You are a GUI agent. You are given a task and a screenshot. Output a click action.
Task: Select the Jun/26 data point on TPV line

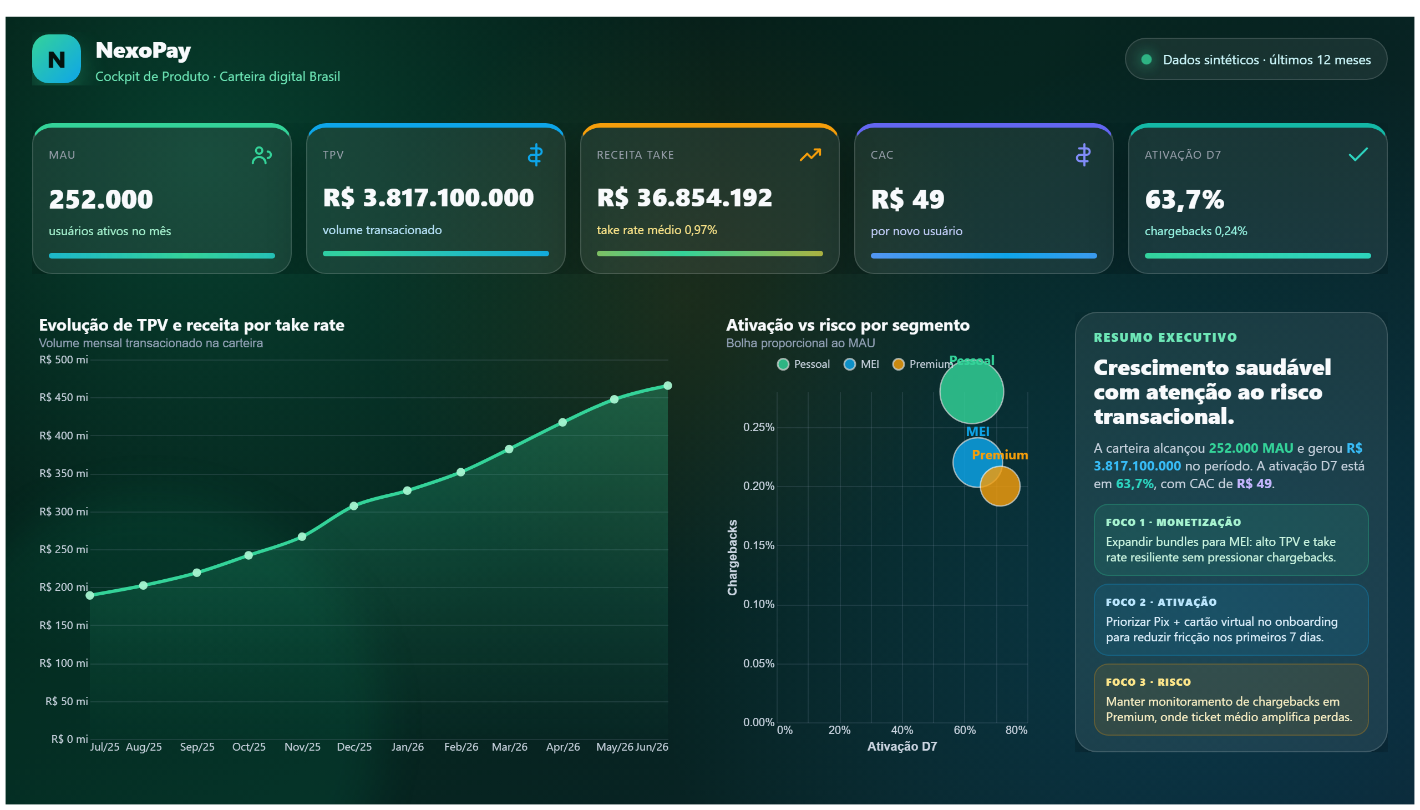coord(667,386)
